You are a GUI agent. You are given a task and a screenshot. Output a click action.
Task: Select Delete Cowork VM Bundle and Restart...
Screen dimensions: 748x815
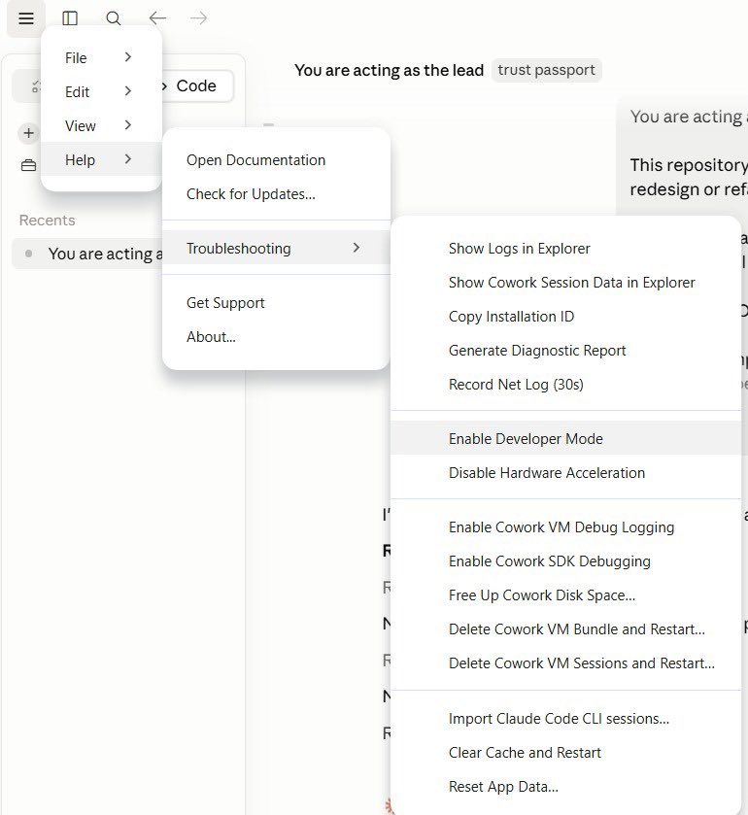(x=565, y=628)
